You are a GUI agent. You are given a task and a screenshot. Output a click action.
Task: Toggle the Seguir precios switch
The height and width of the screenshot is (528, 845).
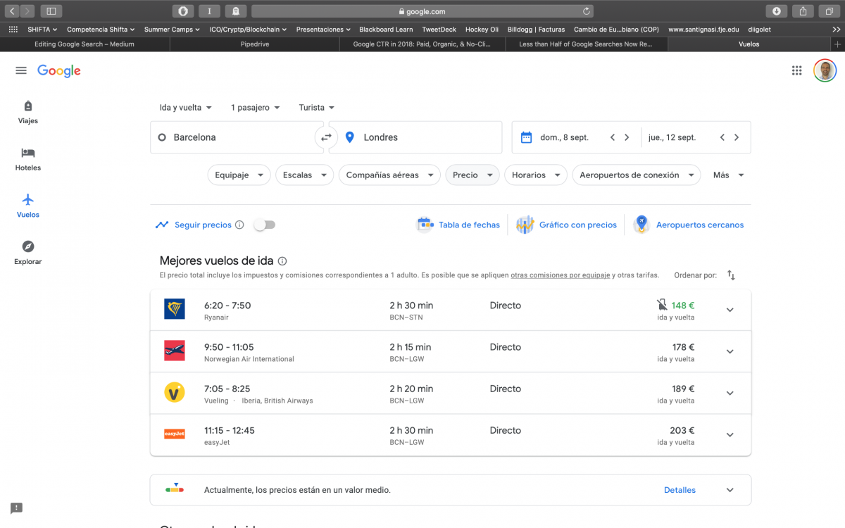coord(265,225)
